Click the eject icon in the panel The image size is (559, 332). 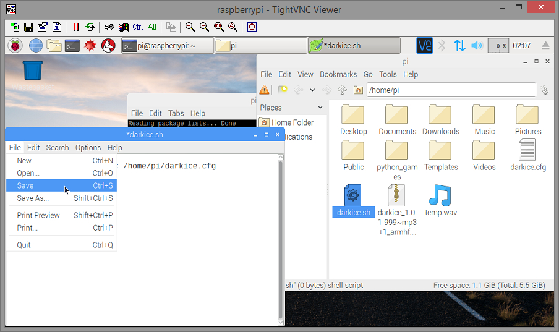[545, 46]
